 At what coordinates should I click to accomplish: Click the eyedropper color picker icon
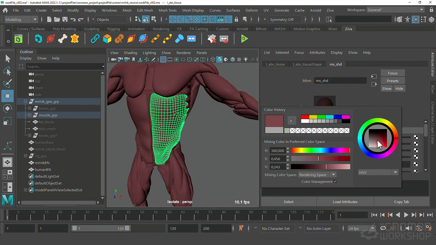292,120
